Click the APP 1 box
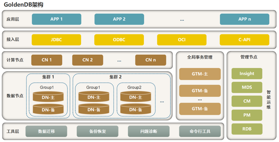This screenshot has height=142, width=279. click(57, 19)
